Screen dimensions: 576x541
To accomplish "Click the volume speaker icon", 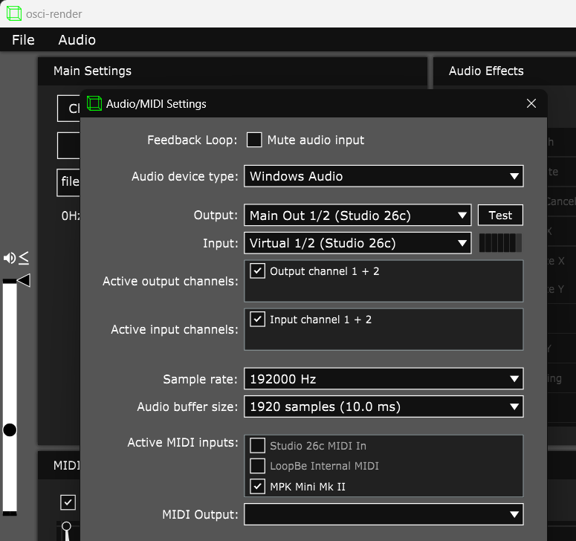I will pos(10,258).
